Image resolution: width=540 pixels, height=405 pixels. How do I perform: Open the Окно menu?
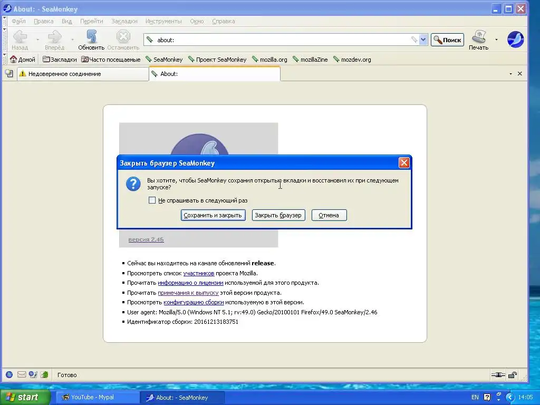[x=197, y=21]
